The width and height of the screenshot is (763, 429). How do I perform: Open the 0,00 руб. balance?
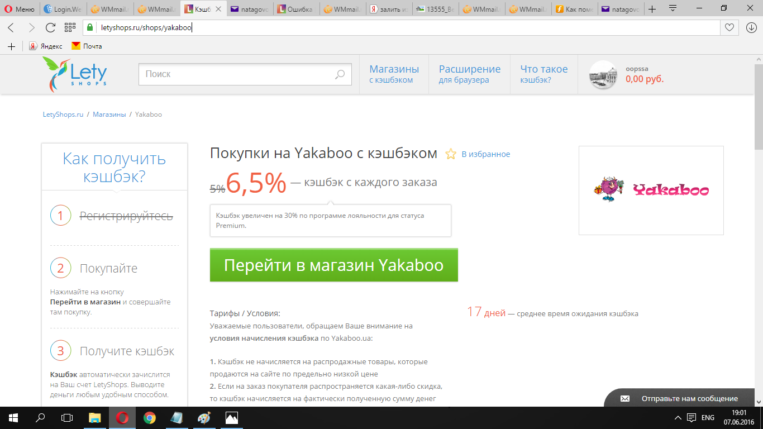[x=645, y=79]
